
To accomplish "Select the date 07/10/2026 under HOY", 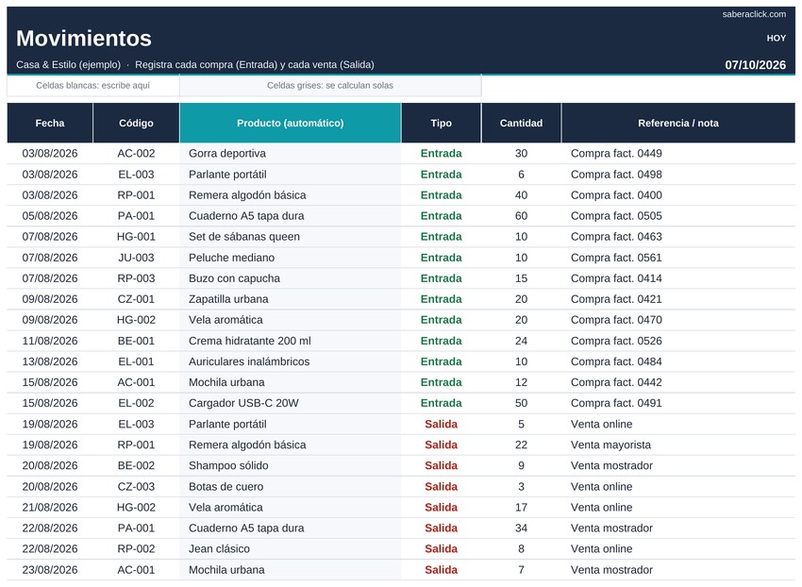I will (755, 65).
